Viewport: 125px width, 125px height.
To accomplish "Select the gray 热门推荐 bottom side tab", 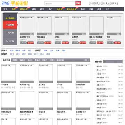I will pyautogui.click(x=10, y=41).
